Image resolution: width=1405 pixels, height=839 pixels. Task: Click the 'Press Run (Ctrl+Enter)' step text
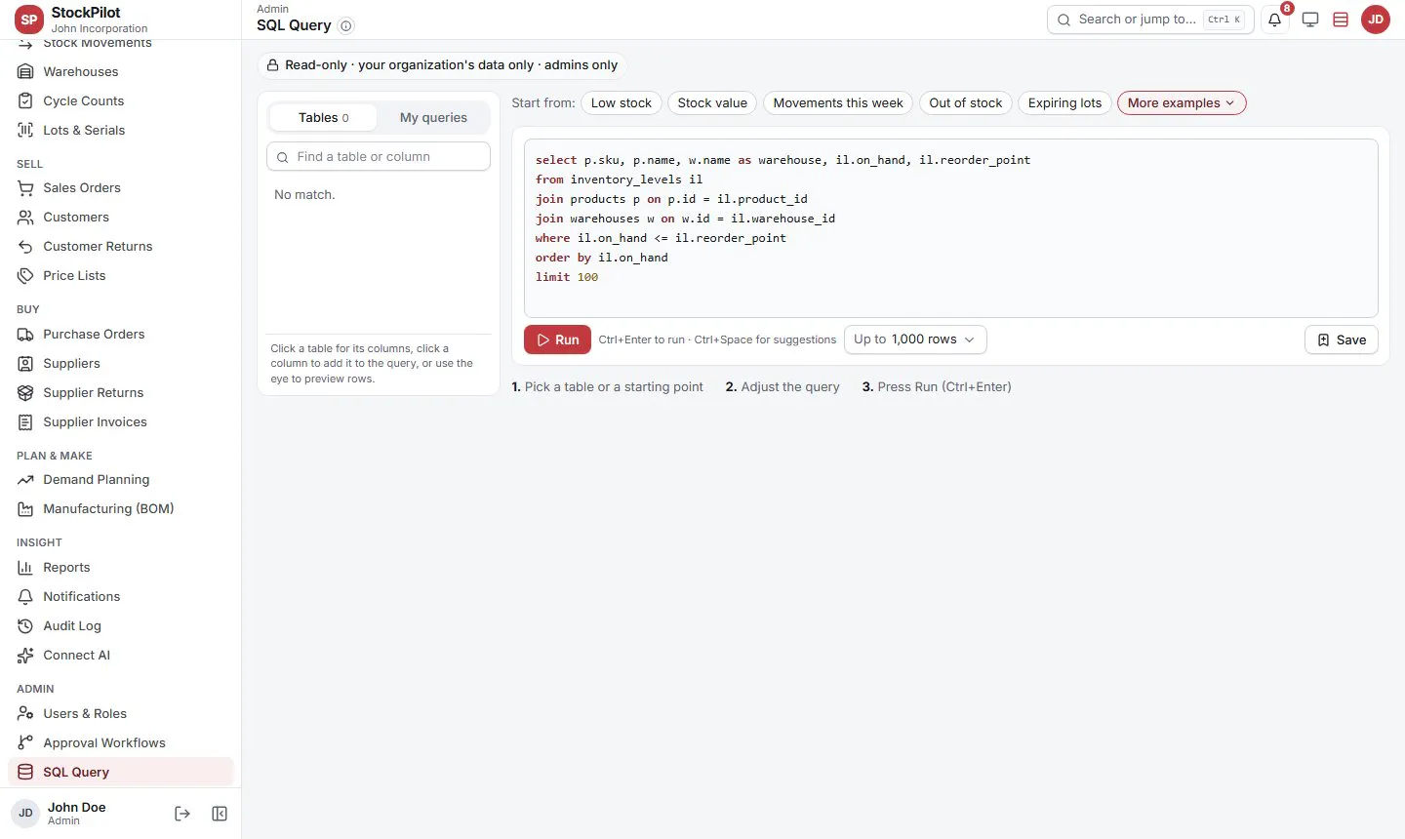(944, 386)
